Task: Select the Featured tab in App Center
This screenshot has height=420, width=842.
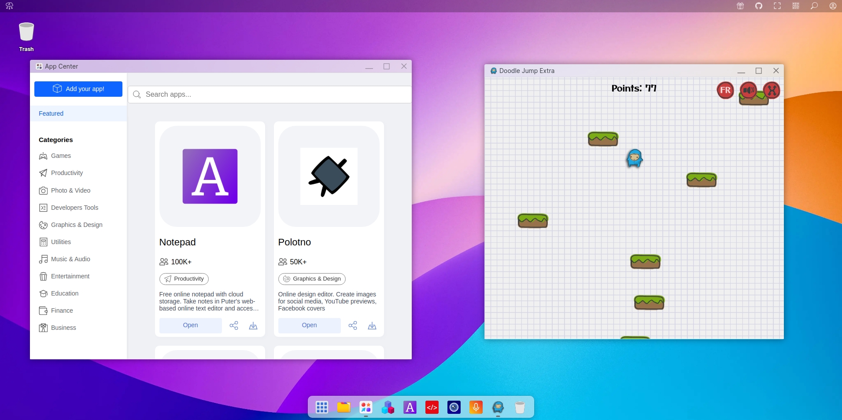Action: click(78, 113)
